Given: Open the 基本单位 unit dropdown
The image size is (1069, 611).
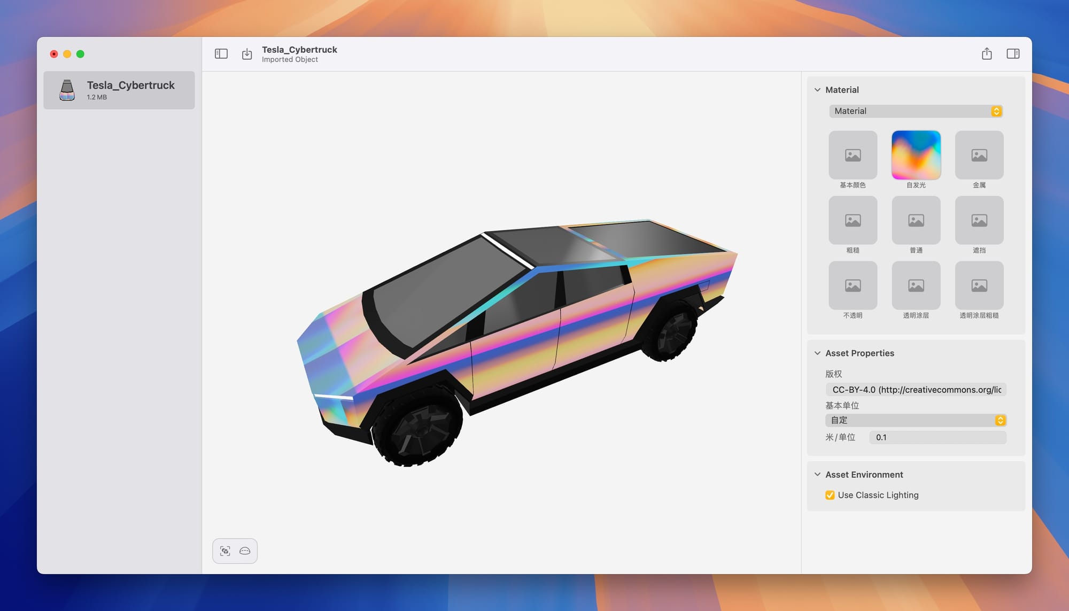Looking at the screenshot, I should 915,420.
